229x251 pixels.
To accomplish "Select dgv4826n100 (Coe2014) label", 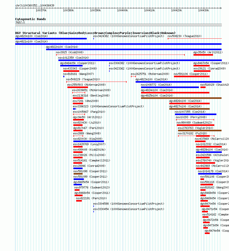I will (x=185, y=101).
